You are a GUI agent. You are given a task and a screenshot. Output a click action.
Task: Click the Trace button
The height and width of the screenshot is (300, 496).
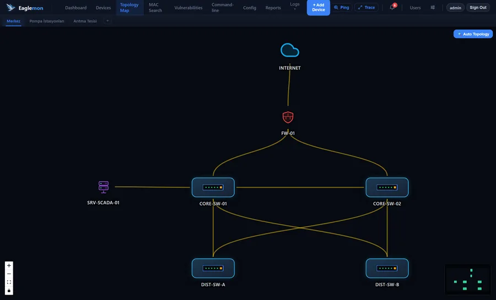(366, 7)
